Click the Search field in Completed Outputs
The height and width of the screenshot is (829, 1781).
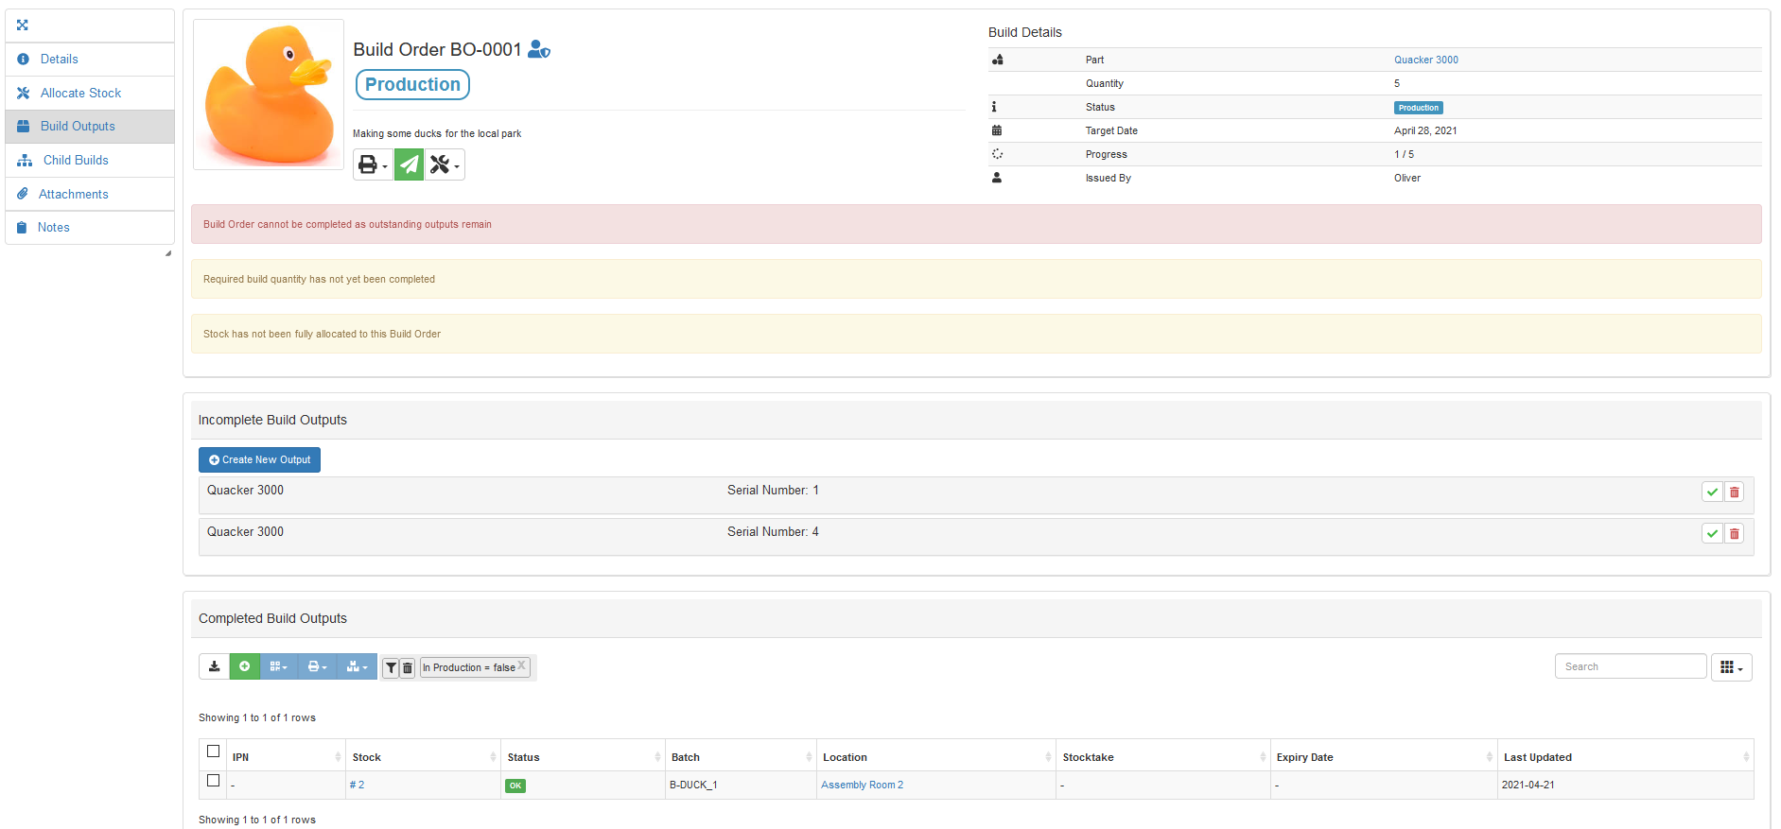coord(1630,666)
